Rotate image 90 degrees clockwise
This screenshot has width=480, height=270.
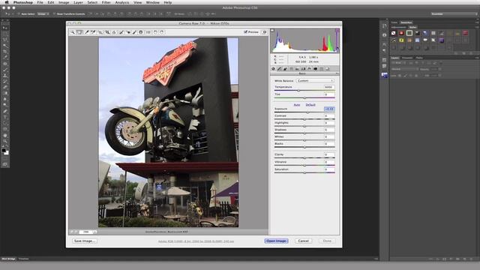[x=162, y=32]
